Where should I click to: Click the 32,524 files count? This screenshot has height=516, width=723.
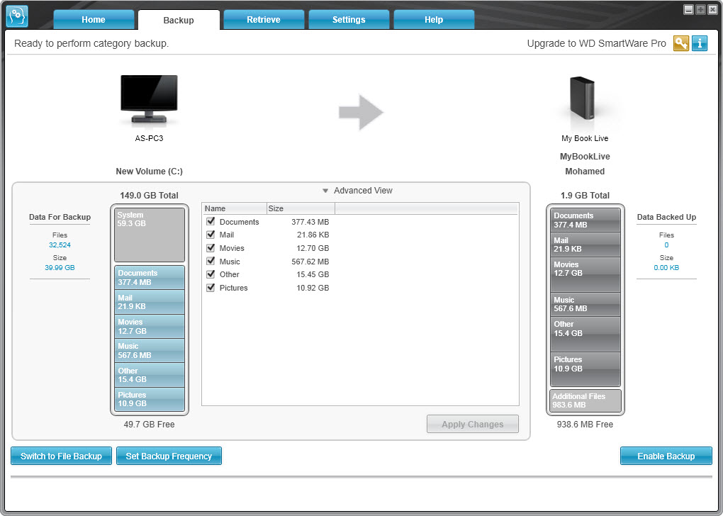click(60, 245)
